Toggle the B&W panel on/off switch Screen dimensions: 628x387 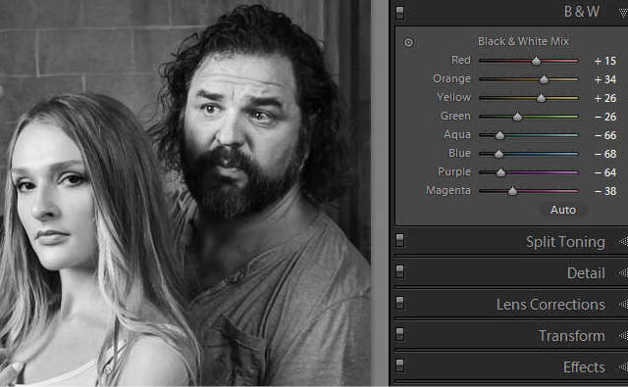click(399, 13)
